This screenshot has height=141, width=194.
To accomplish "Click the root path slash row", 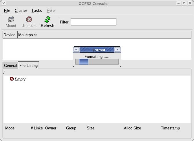I will pos(97,72).
